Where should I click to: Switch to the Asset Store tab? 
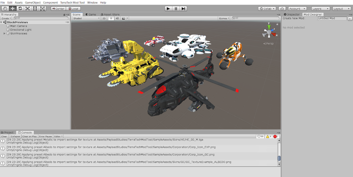[x=110, y=14]
